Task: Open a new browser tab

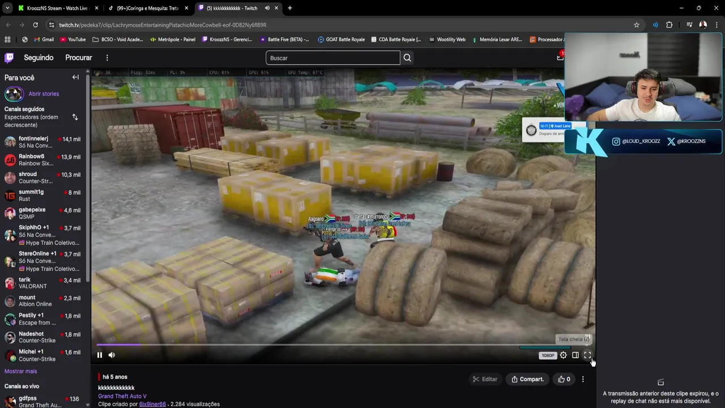Action: click(290, 8)
